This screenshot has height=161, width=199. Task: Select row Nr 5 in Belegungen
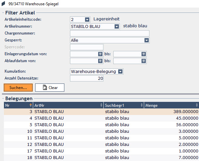coord(101,125)
